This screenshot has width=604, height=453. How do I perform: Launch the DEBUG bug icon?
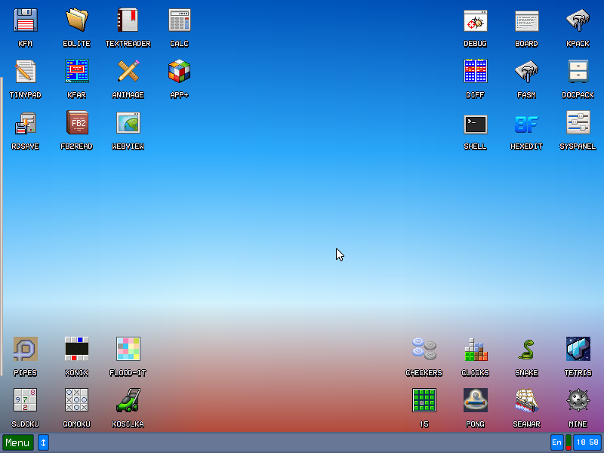tap(476, 20)
